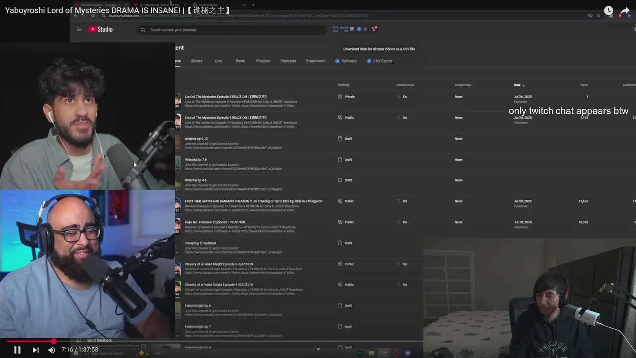Pause the video playback
The width and height of the screenshot is (636, 358).
pos(17,350)
